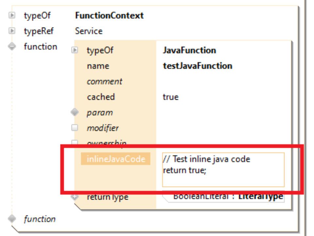The width and height of the screenshot is (314, 236).
Task: Click the bottom italic function label
Action: (x=40, y=219)
